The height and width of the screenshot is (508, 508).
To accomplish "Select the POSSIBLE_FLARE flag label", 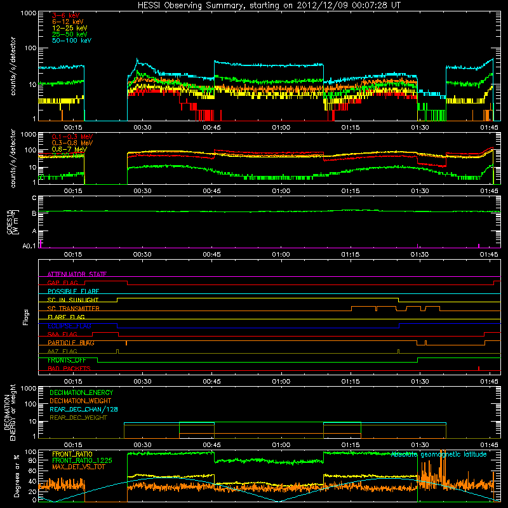I will tap(73, 291).
